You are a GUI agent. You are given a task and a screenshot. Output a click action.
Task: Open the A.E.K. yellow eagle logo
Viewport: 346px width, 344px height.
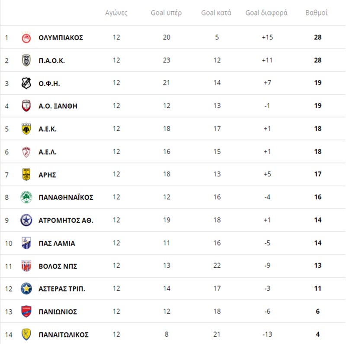click(x=26, y=129)
